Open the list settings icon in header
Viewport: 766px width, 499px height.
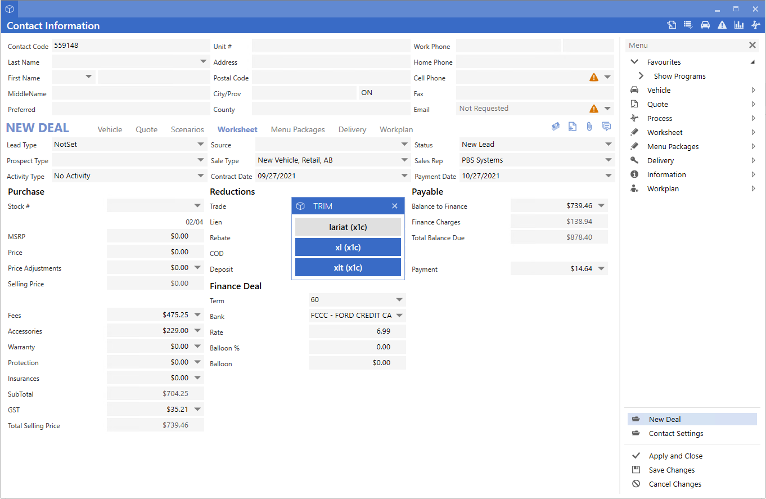click(x=688, y=25)
